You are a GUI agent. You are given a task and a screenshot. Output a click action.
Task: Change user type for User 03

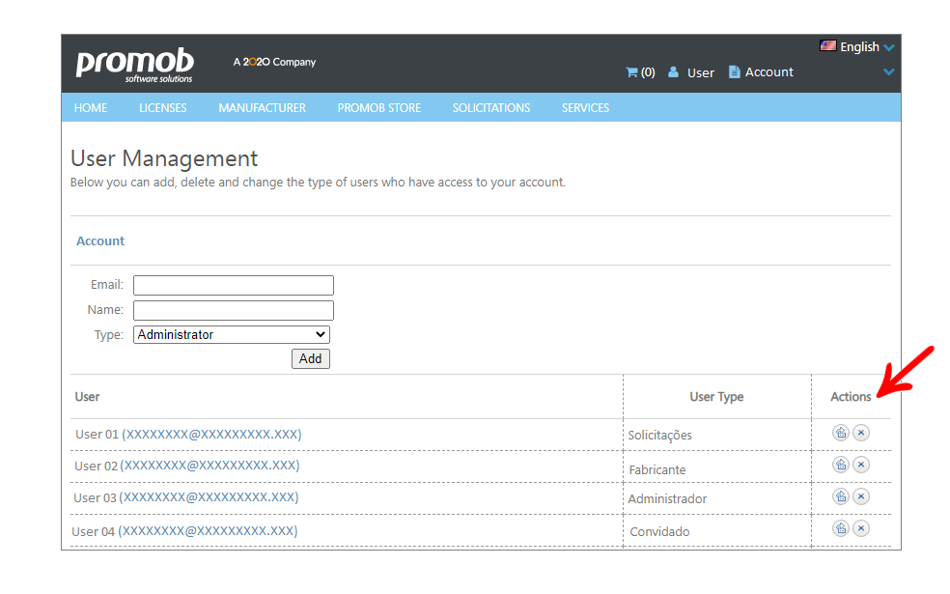pyautogui.click(x=841, y=497)
